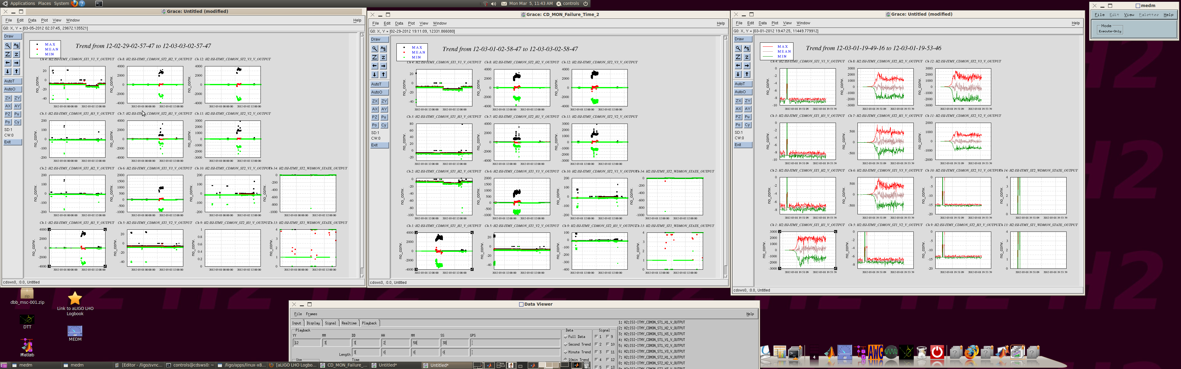This screenshot has height=369, width=1181.
Task: Click the red power button in dock
Action: coord(937,352)
